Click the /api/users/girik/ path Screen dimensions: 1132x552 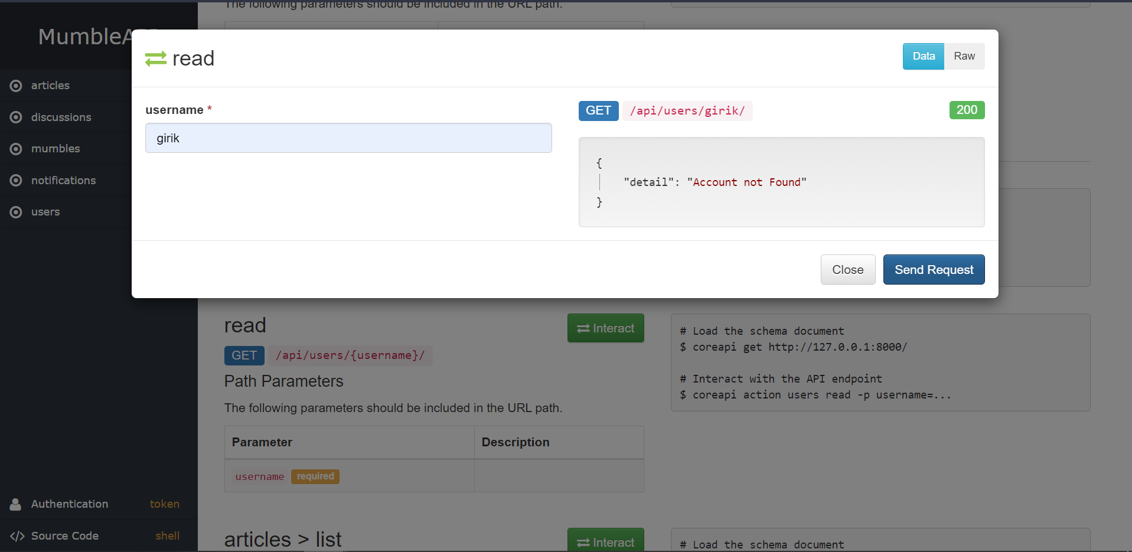687,110
